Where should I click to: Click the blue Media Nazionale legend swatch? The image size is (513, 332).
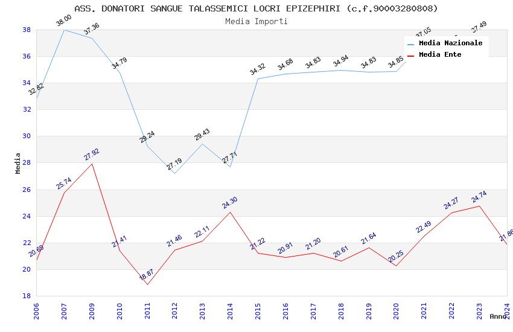click(411, 44)
